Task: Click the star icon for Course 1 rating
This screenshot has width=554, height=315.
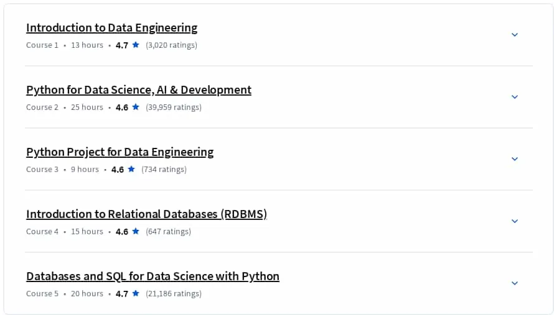Action: pyautogui.click(x=136, y=45)
